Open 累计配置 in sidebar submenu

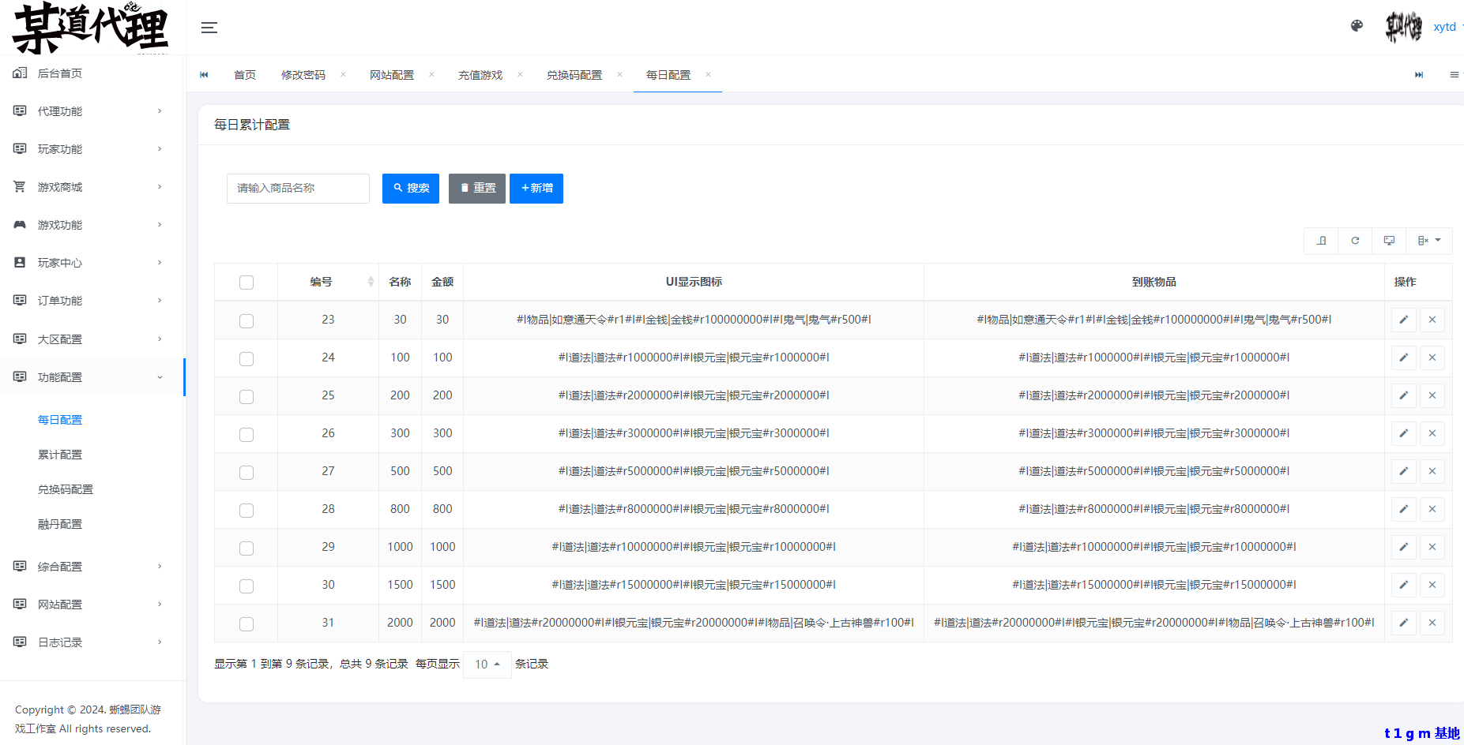click(60, 455)
